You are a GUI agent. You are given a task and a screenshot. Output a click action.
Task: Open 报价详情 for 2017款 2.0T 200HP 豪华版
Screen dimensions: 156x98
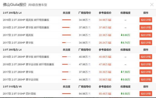146,43
